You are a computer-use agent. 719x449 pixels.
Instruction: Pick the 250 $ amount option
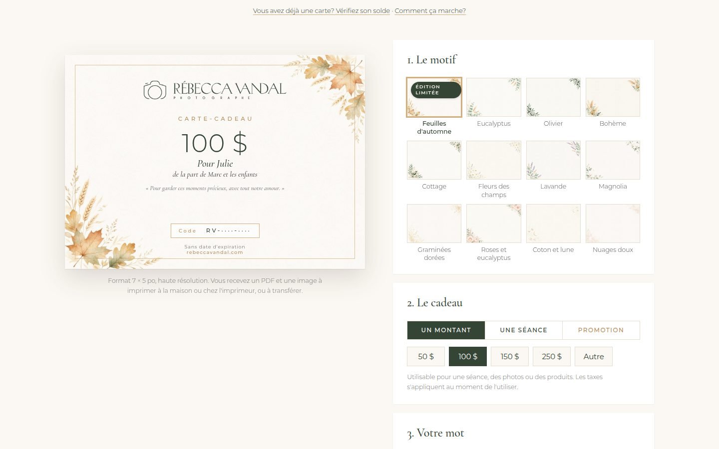click(x=552, y=357)
